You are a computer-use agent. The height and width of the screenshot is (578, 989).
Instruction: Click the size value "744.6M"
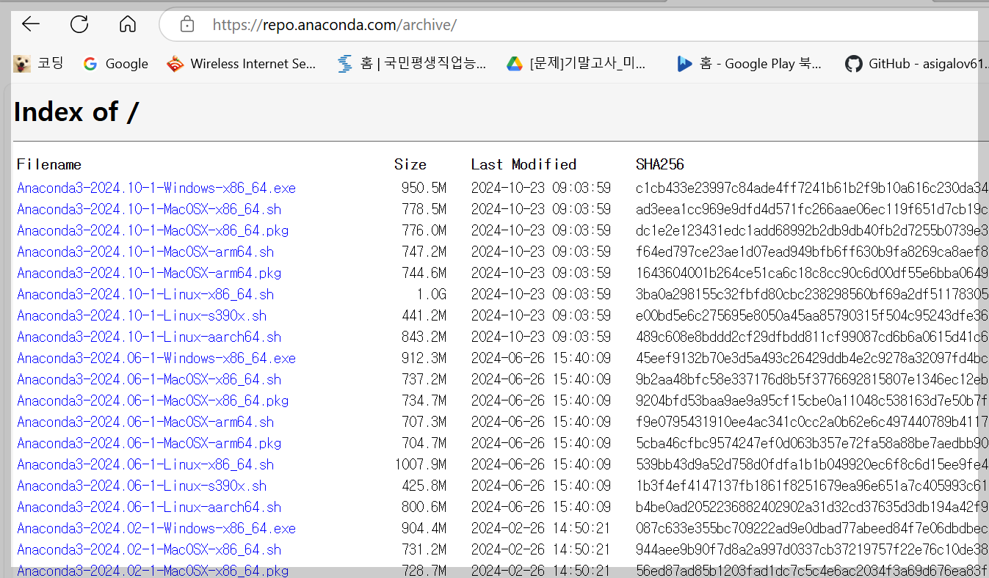click(x=424, y=273)
